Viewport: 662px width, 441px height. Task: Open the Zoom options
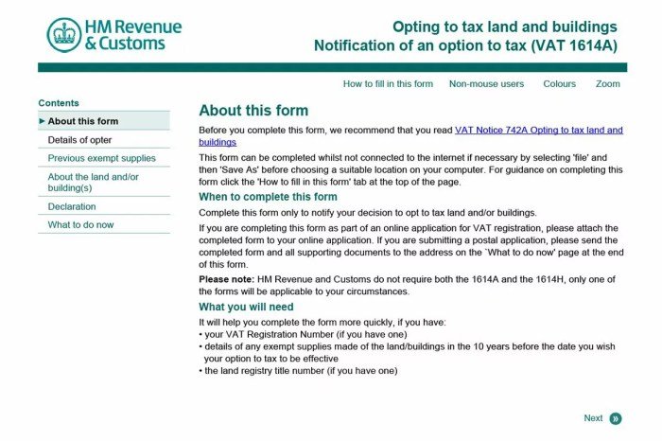(608, 84)
